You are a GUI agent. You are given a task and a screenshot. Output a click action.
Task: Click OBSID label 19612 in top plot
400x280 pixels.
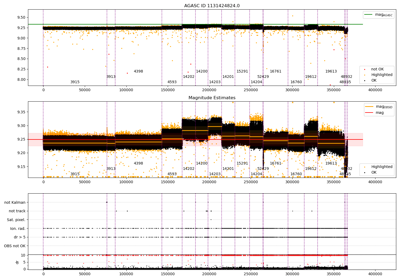[311, 77]
